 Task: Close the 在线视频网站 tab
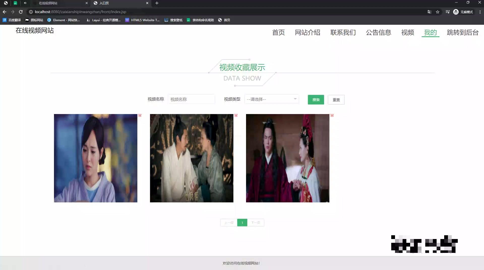pyautogui.click(x=86, y=3)
